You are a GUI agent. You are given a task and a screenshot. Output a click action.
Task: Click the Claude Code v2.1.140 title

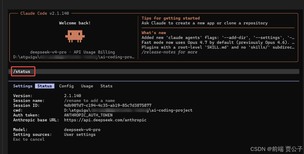[x=45, y=13]
